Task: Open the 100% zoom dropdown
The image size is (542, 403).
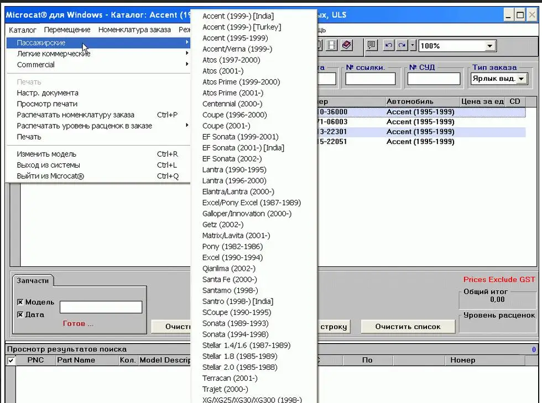Action: [489, 45]
